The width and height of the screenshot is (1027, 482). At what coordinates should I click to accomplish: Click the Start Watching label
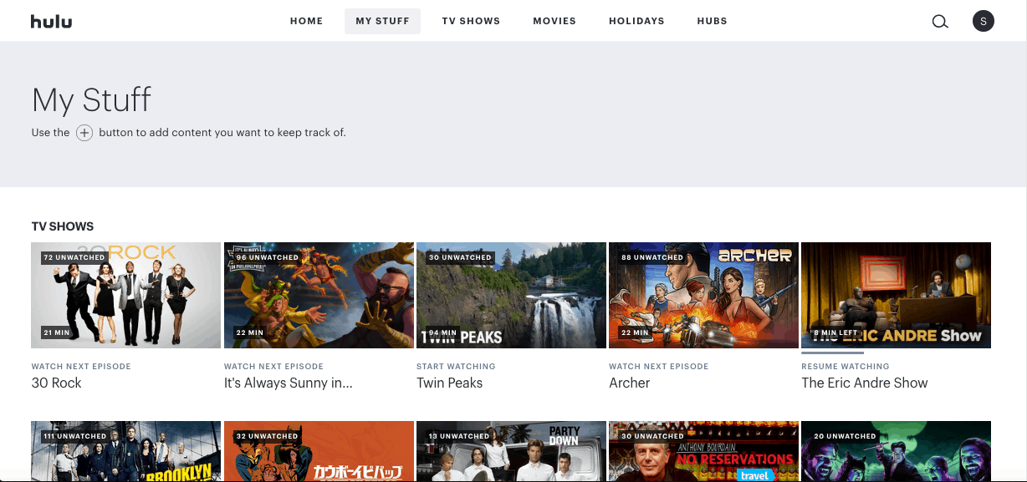456,366
